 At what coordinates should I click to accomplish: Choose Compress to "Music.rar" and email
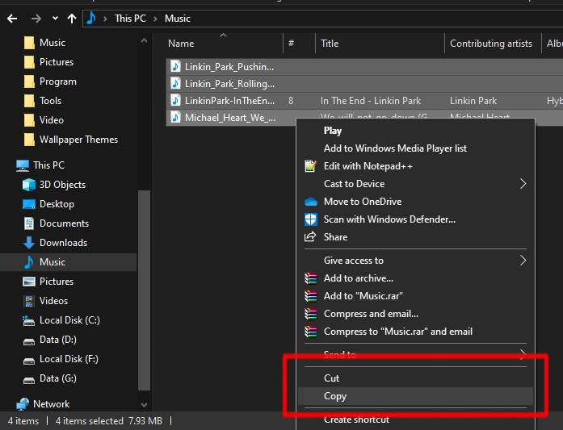[415, 332]
